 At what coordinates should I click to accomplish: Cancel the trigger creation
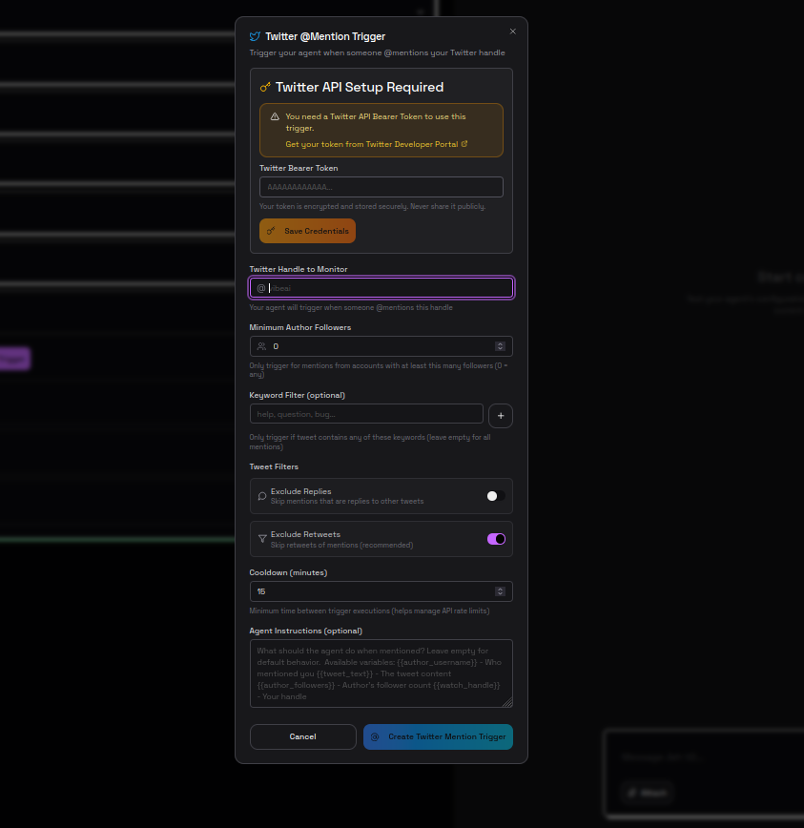303,736
